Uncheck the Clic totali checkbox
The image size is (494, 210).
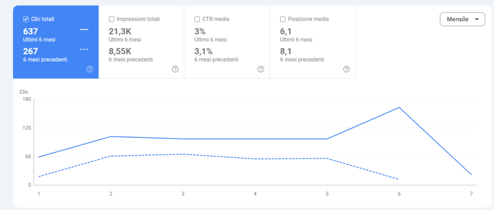click(26, 19)
